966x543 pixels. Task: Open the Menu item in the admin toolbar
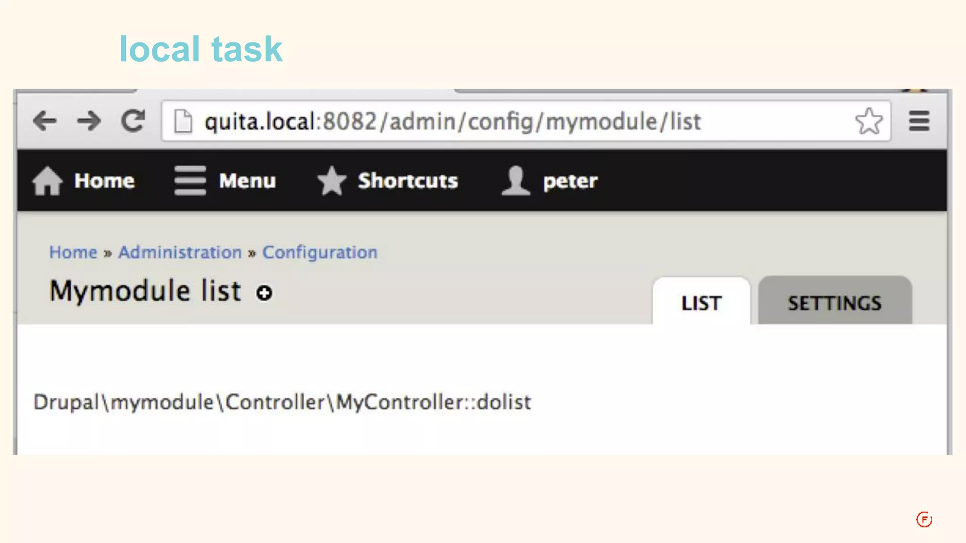225,181
